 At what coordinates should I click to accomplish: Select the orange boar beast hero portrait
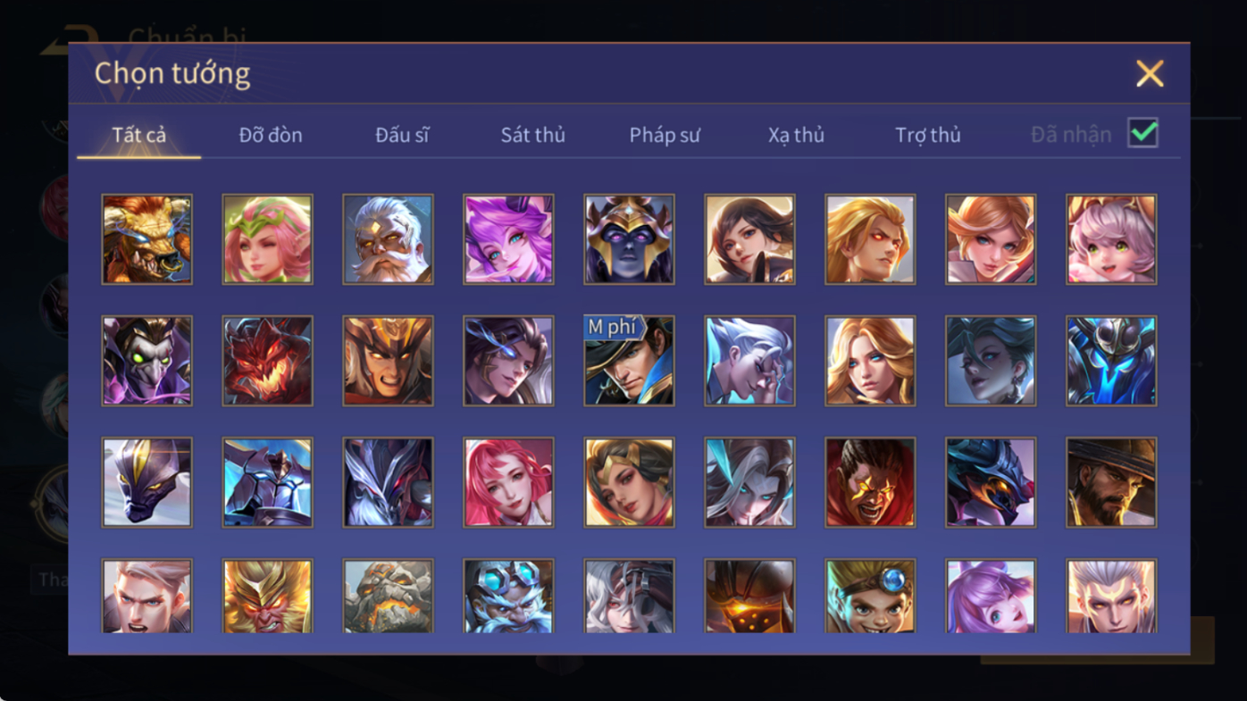146,239
